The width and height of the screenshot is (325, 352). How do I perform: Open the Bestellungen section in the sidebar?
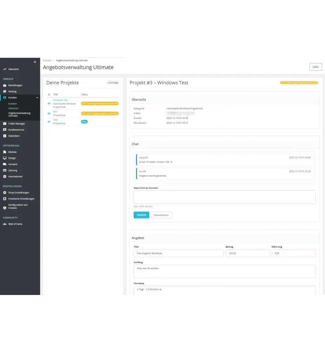15,85
